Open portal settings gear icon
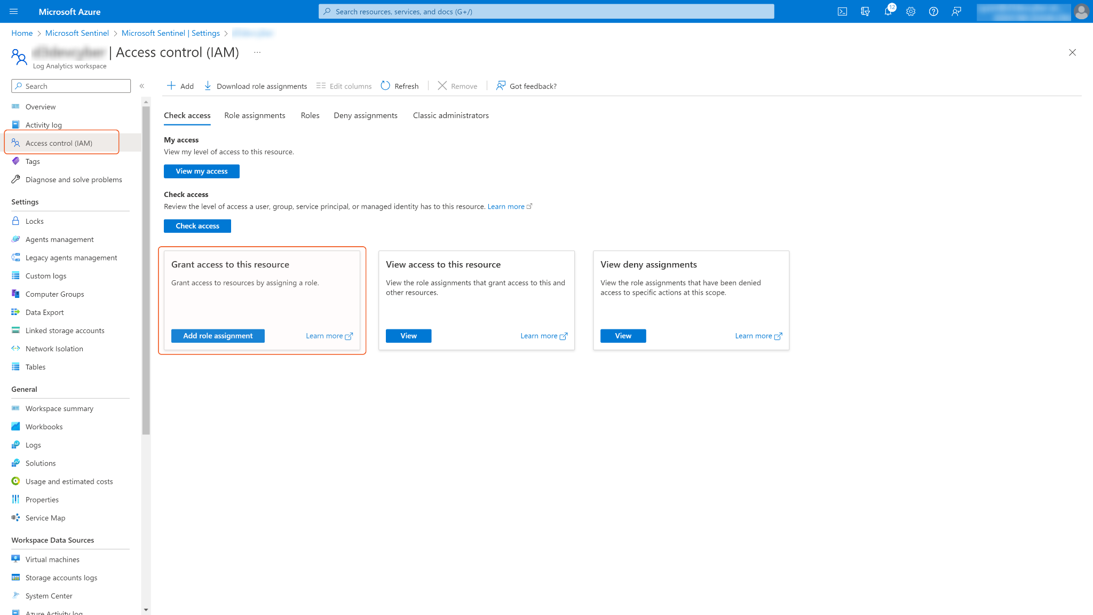Screen dimensions: 1093x615 click(910, 12)
